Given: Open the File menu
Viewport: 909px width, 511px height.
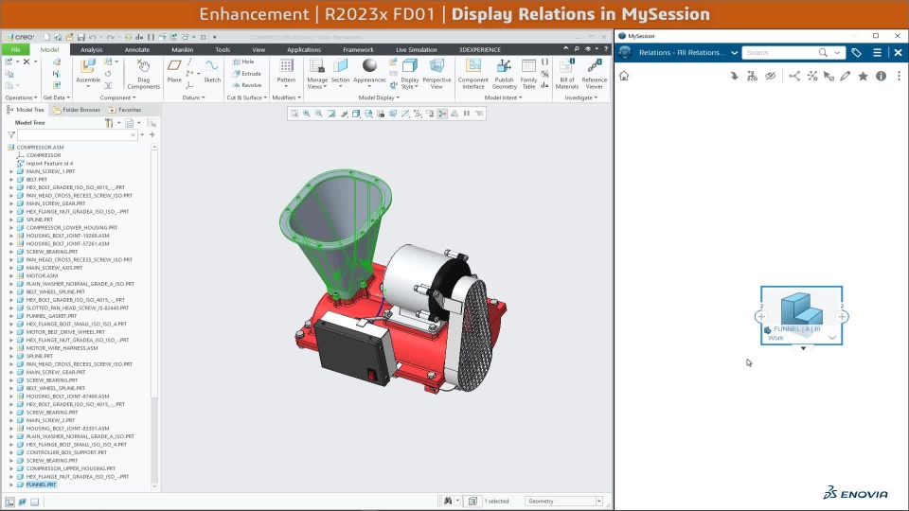Looking at the screenshot, I should pos(16,50).
